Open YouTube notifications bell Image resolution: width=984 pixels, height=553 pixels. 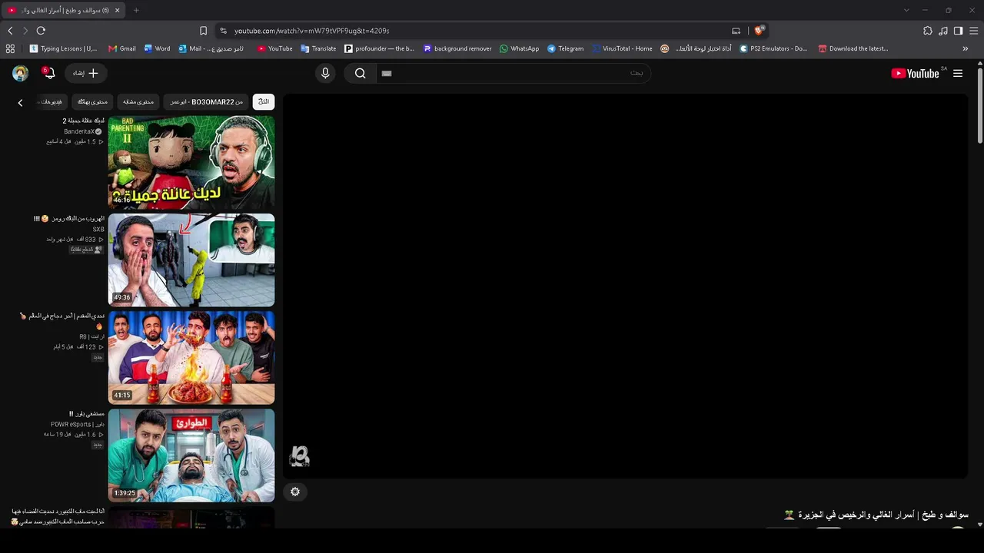click(x=49, y=73)
